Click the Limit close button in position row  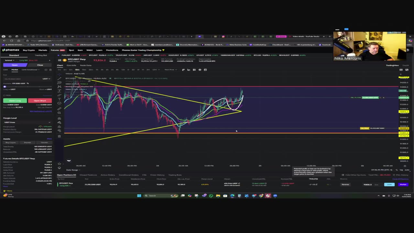click(x=389, y=184)
